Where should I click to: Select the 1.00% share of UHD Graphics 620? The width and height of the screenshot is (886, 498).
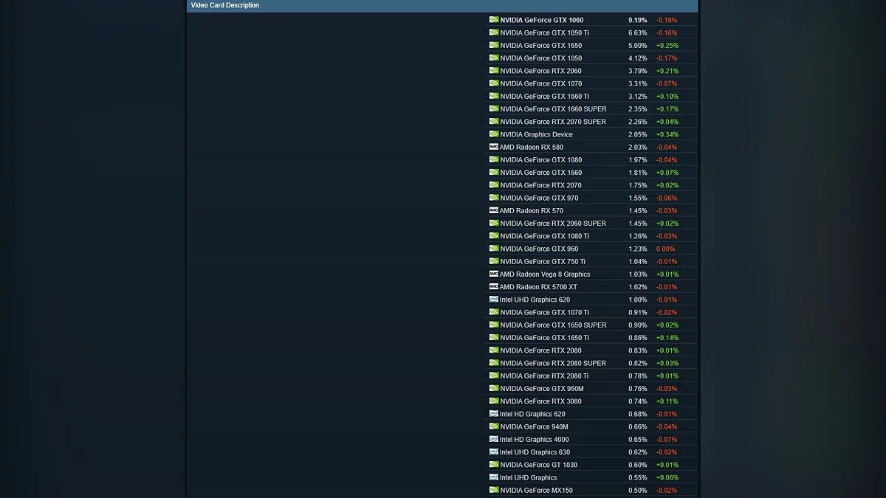tap(638, 300)
